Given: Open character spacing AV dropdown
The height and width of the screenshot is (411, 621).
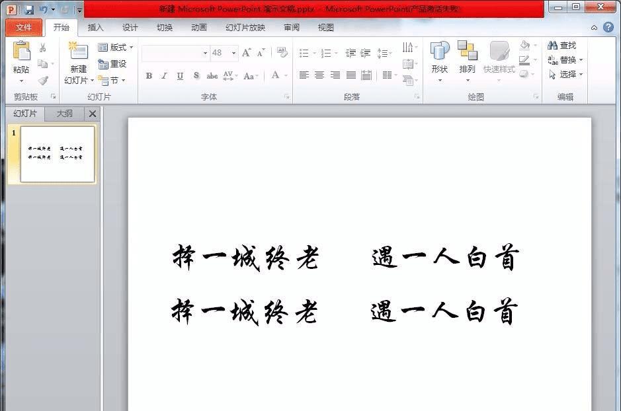Looking at the screenshot, I should click(231, 75).
